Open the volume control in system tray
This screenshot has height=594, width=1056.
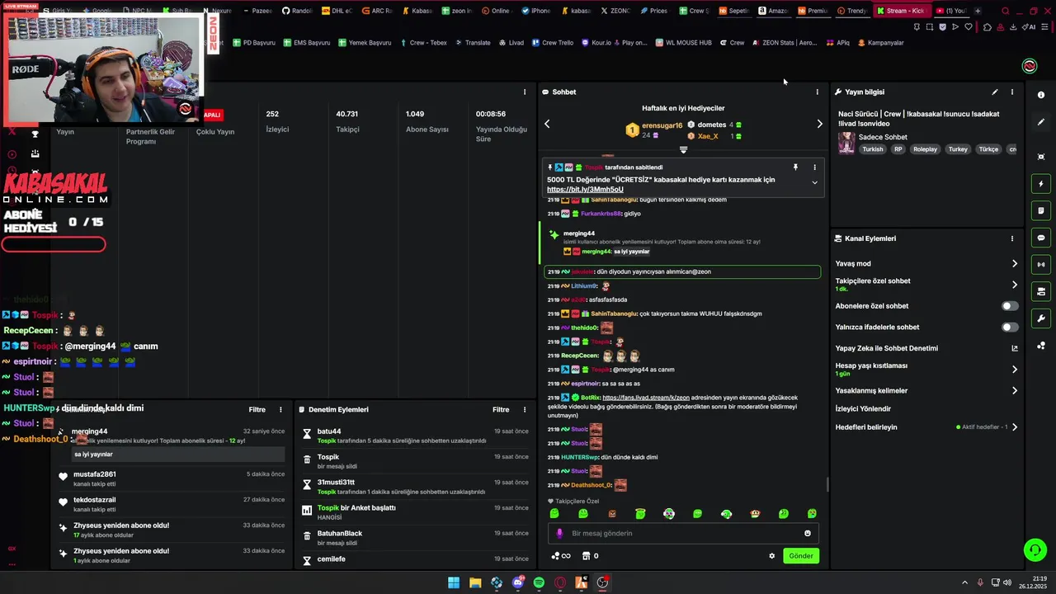1006,582
